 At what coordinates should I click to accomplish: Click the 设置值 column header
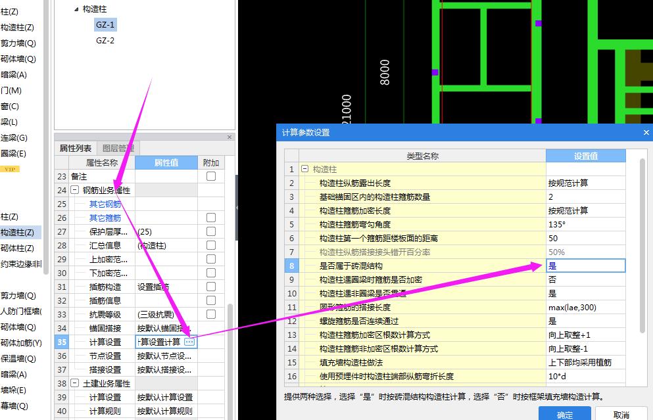click(x=585, y=156)
